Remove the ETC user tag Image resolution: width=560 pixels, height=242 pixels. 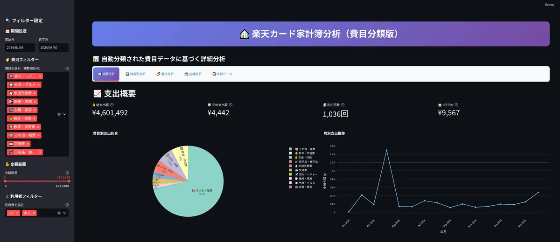(17, 213)
